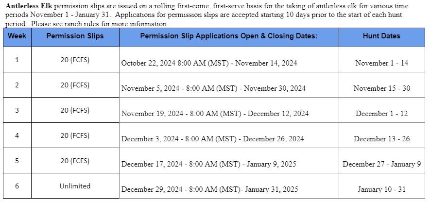Viewport: 431px width, 202px height.
Task: Select the week 1 number cell
Action: (17, 60)
